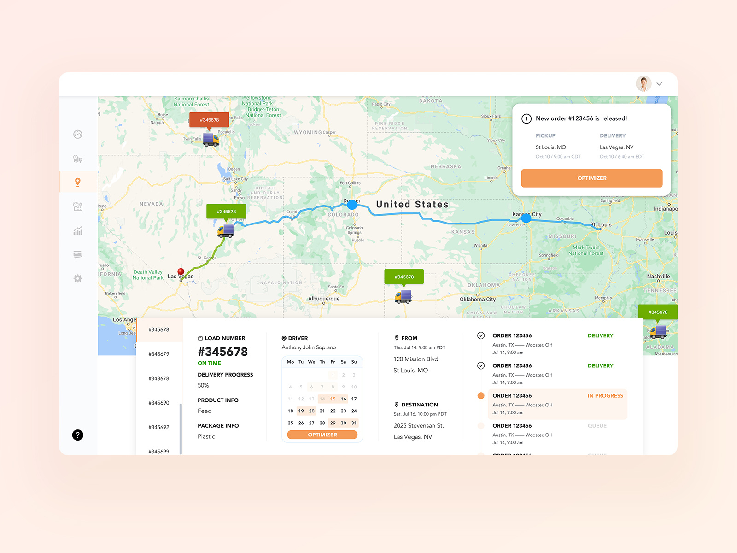Click driver name Anthony John Soprano
Viewport: 737px width, 553px height.
[x=309, y=347]
